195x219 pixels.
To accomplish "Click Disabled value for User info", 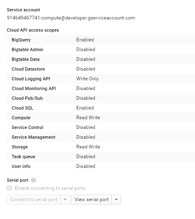I will click(x=86, y=166).
